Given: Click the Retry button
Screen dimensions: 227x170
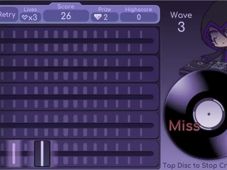Looking at the screenshot, I should point(8,14).
